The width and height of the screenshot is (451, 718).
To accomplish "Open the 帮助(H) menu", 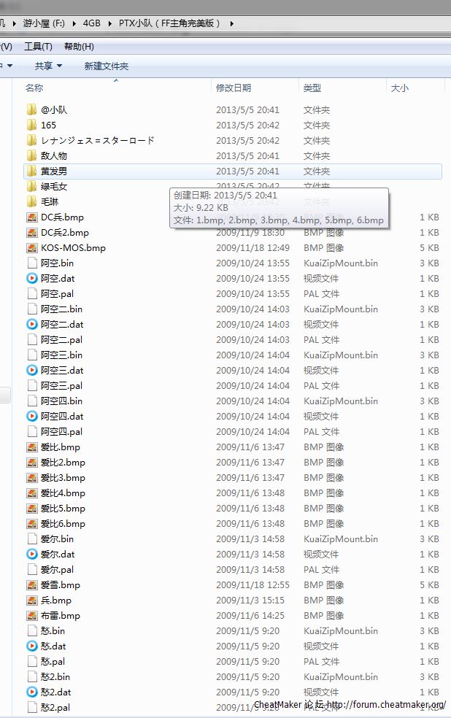I will click(79, 47).
